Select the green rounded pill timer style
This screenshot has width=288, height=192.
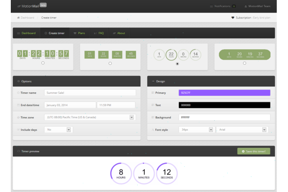pyautogui.click(x=244, y=63)
